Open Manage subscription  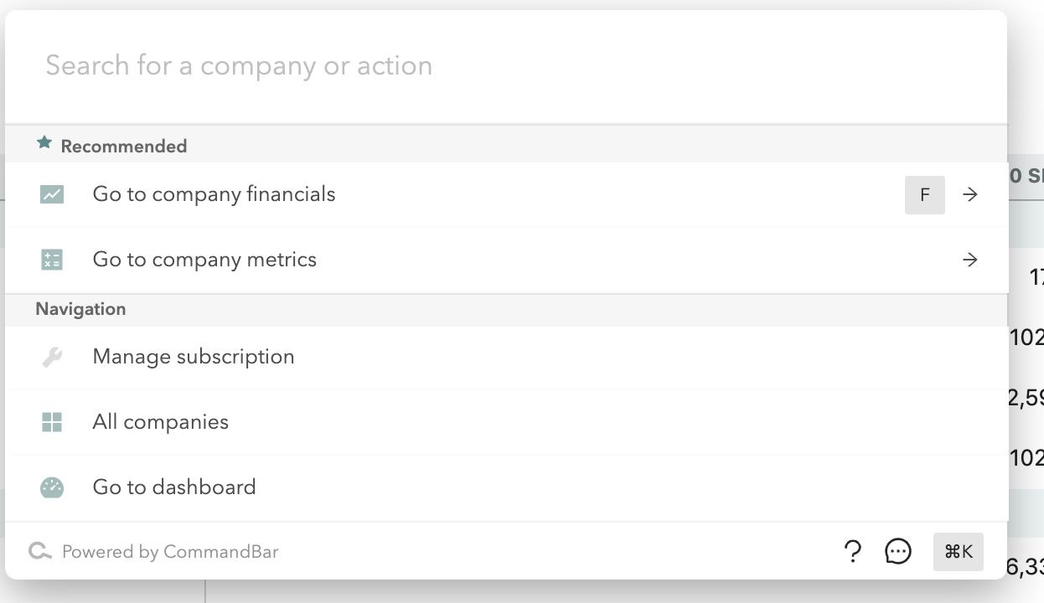click(x=194, y=357)
